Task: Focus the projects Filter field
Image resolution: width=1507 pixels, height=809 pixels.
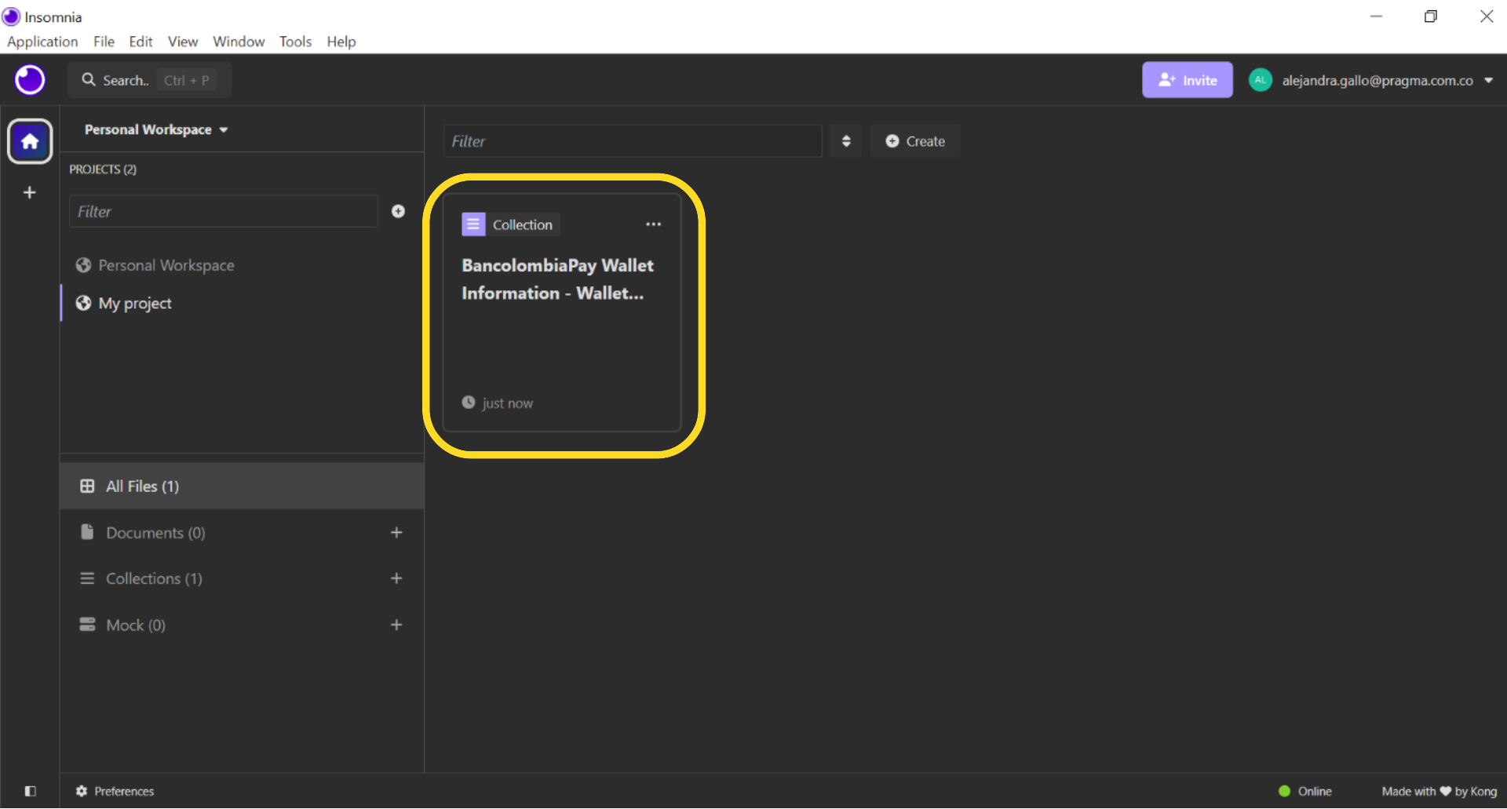Action: click(x=224, y=212)
